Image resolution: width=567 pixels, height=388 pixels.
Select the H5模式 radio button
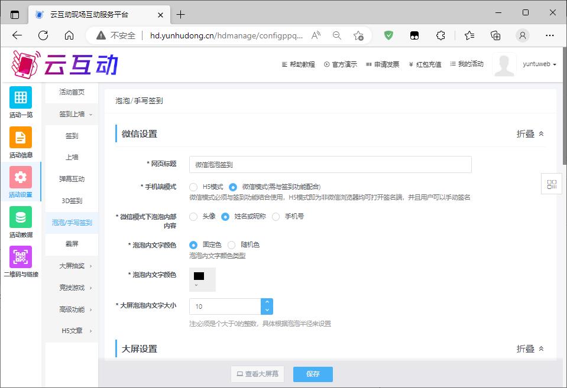pyautogui.click(x=193, y=187)
